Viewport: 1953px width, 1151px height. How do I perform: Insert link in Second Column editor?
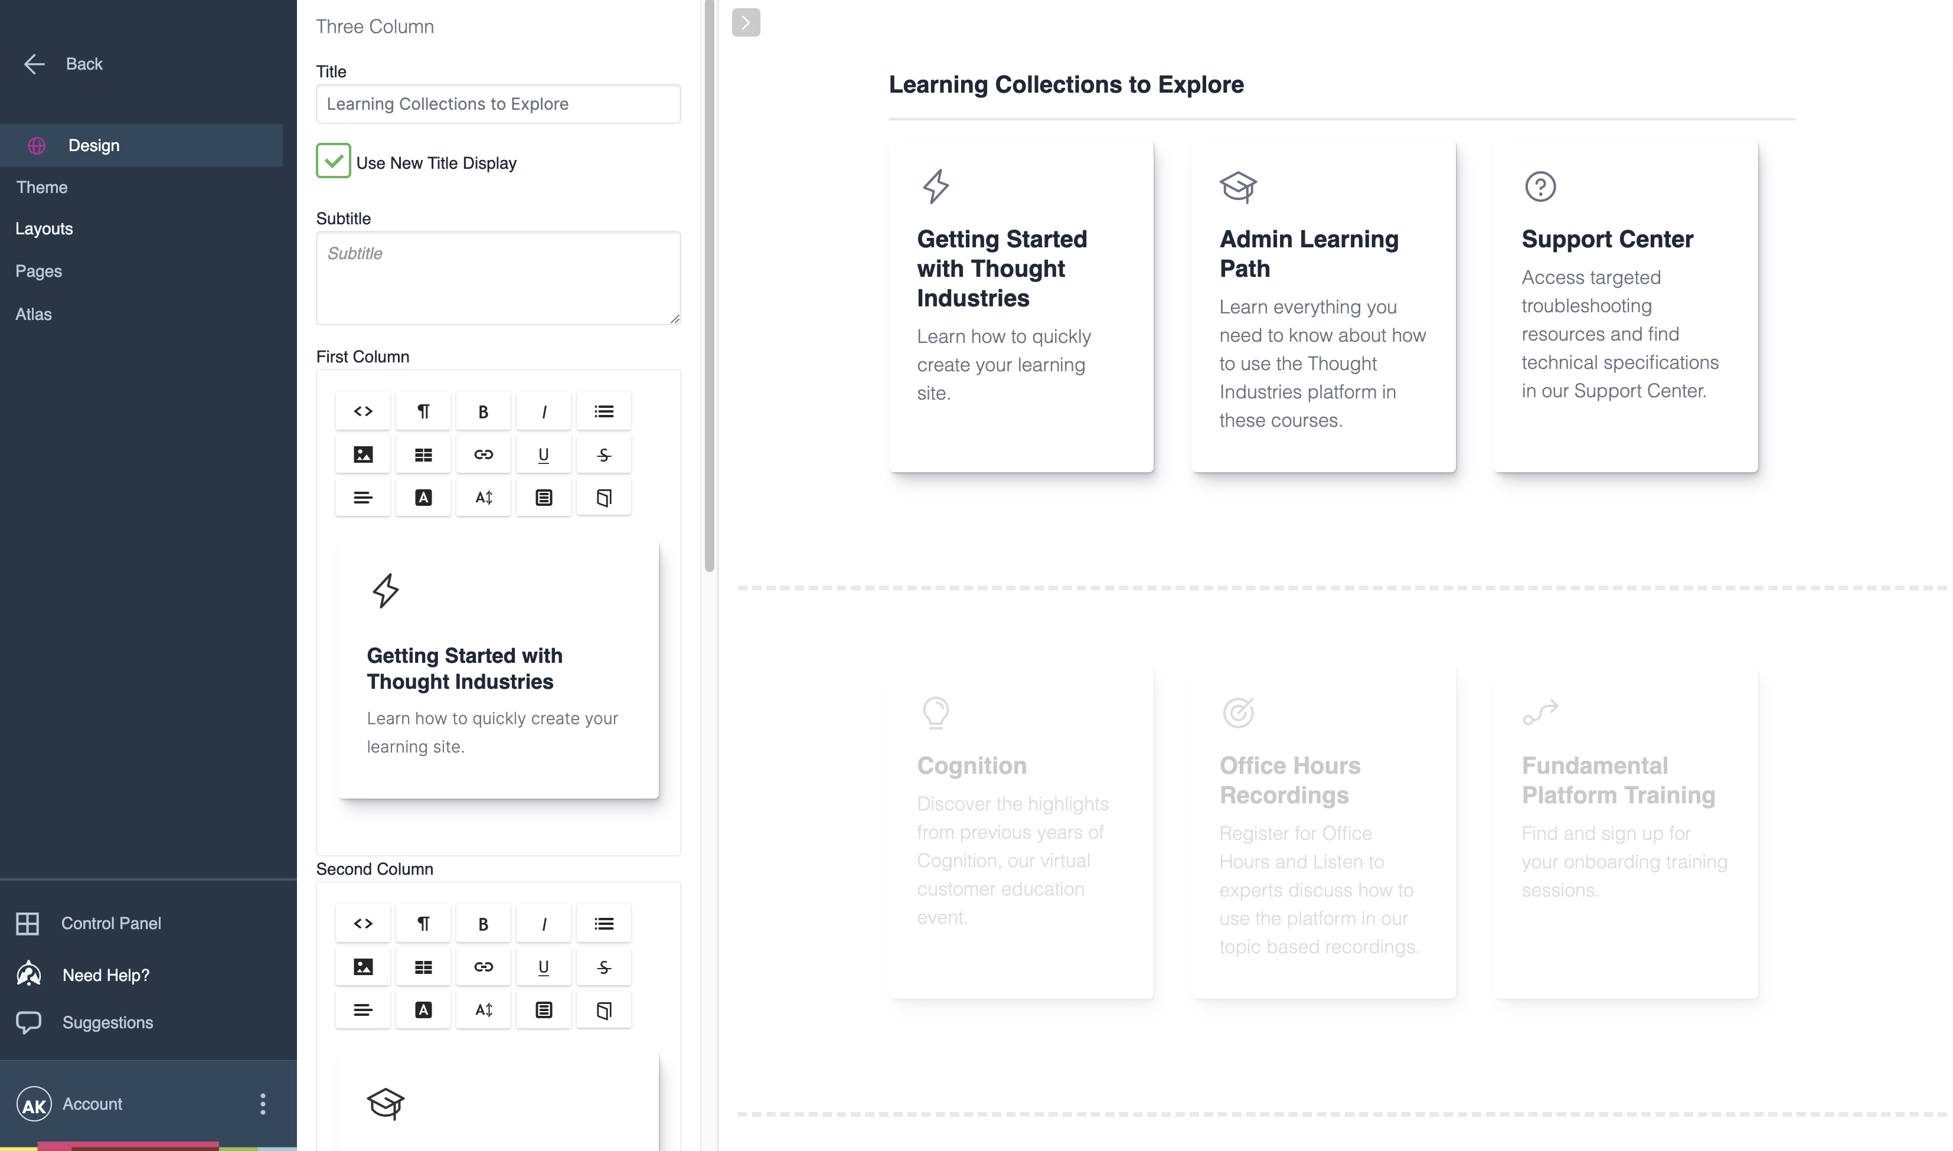click(483, 966)
